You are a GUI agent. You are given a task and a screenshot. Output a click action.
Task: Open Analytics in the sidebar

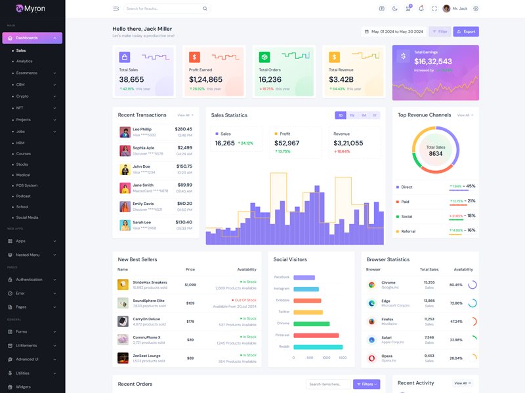coord(24,62)
